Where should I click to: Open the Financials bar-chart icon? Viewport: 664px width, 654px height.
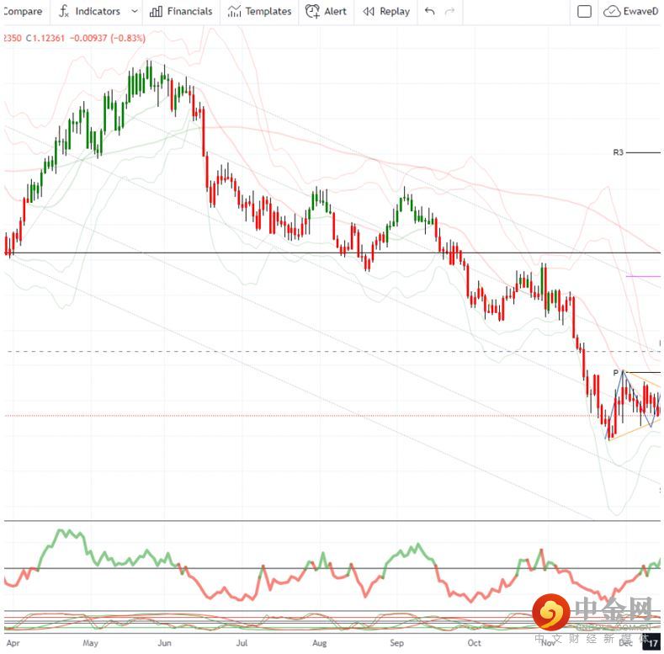[156, 12]
